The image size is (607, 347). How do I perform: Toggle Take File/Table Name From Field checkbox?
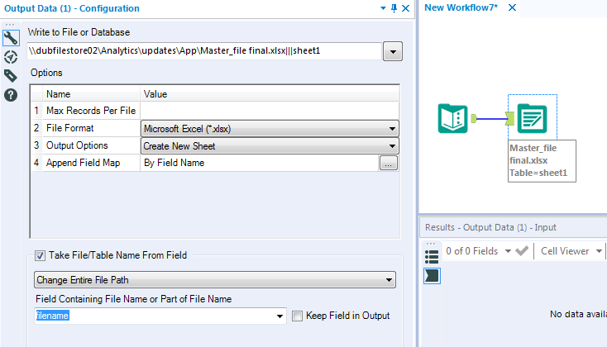click(40, 255)
